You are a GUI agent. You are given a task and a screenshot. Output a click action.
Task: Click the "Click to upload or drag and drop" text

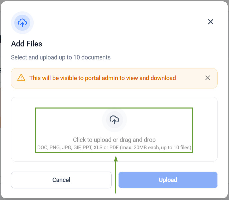(x=114, y=140)
